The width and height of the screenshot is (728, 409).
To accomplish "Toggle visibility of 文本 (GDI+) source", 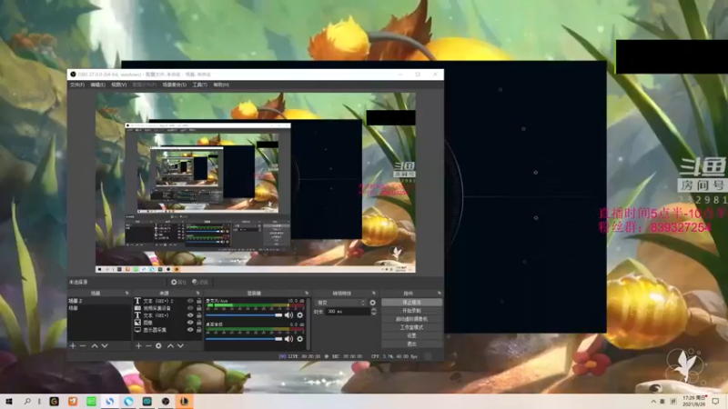I will tap(190, 315).
